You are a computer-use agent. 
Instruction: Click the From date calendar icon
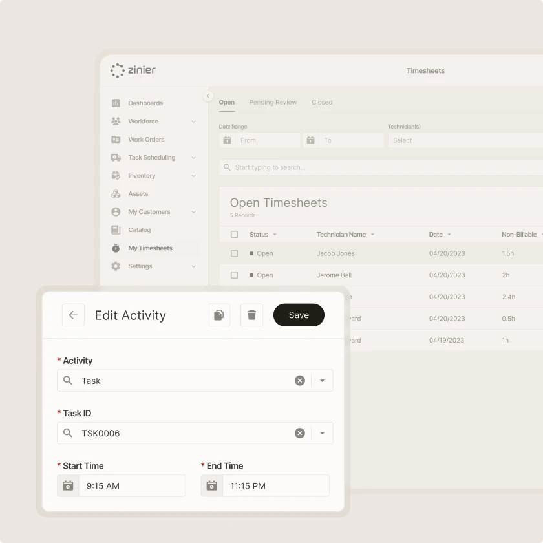click(227, 140)
